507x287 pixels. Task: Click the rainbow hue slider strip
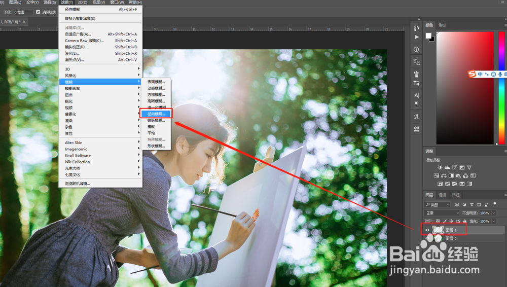[501, 88]
